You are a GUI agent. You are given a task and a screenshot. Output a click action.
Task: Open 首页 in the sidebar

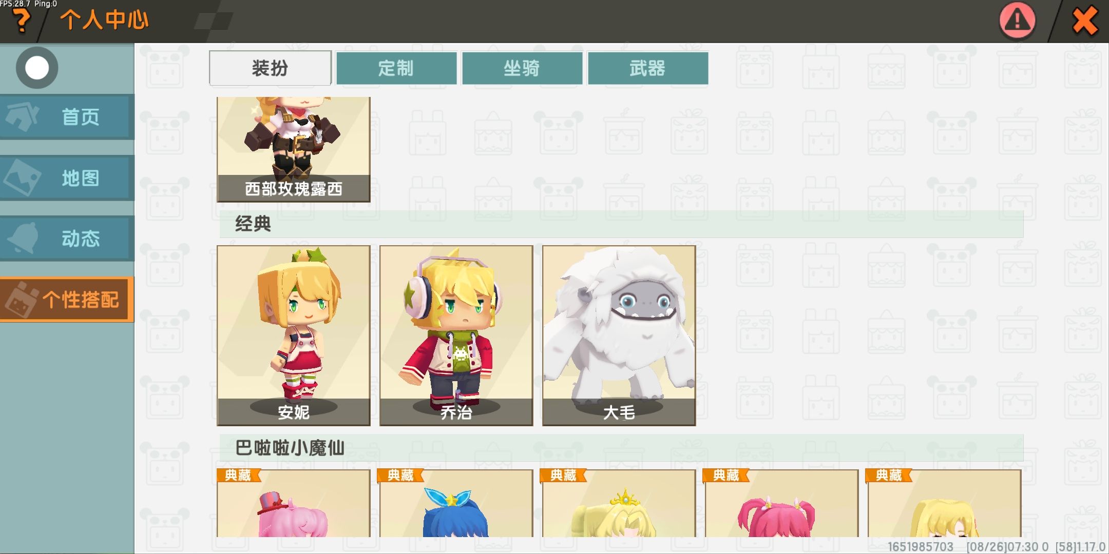(67, 117)
